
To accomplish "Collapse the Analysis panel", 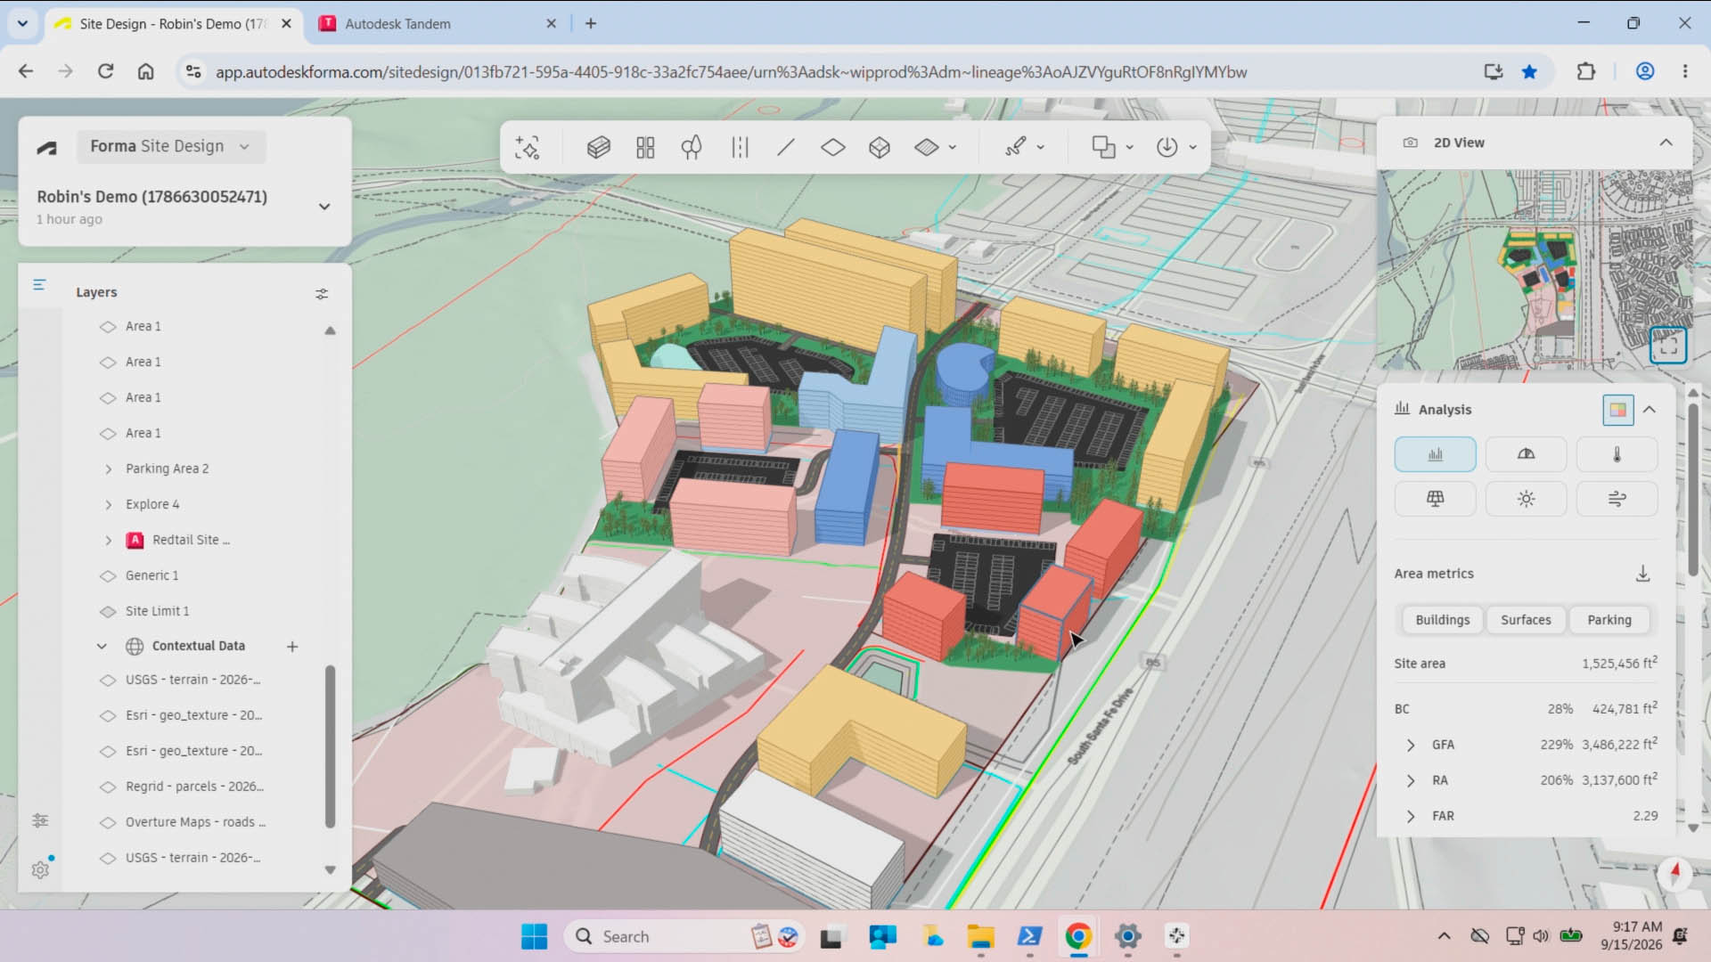I will point(1650,410).
